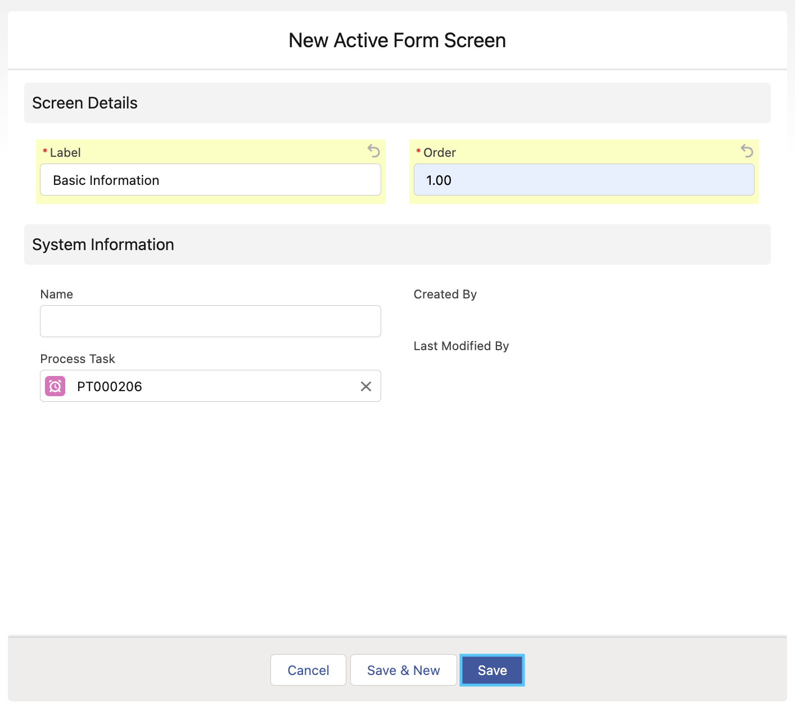Image resolution: width=795 pixels, height=707 pixels.
Task: Select the Order field showing 1.00
Action: (584, 180)
